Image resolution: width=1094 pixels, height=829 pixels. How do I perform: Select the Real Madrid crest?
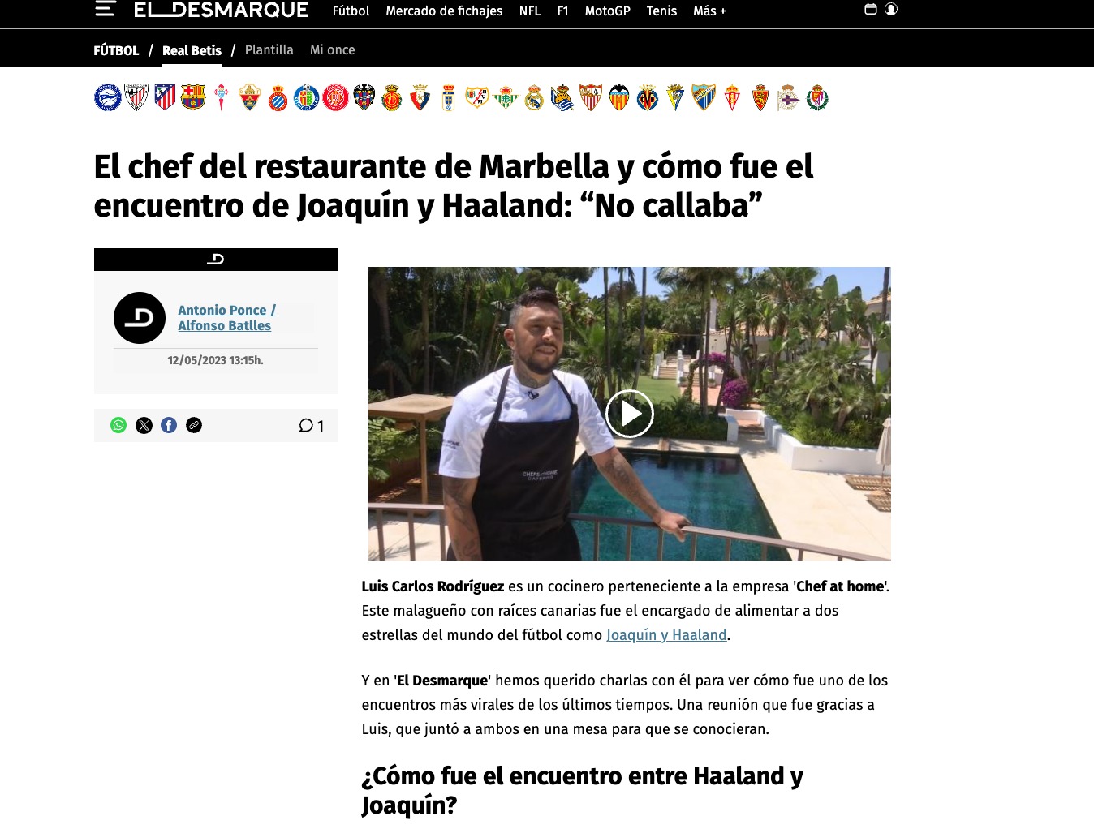534,97
